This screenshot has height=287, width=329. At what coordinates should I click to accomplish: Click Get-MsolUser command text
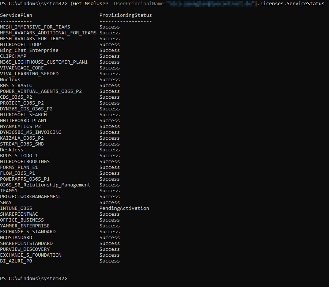coord(91,4)
